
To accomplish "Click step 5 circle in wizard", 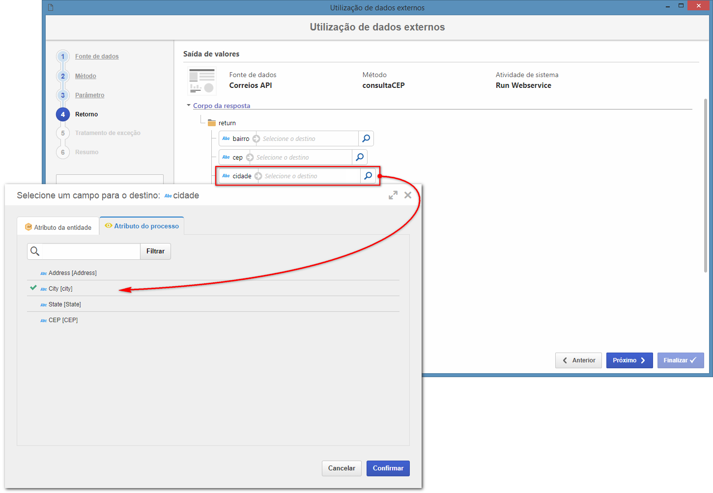I will 63,133.
